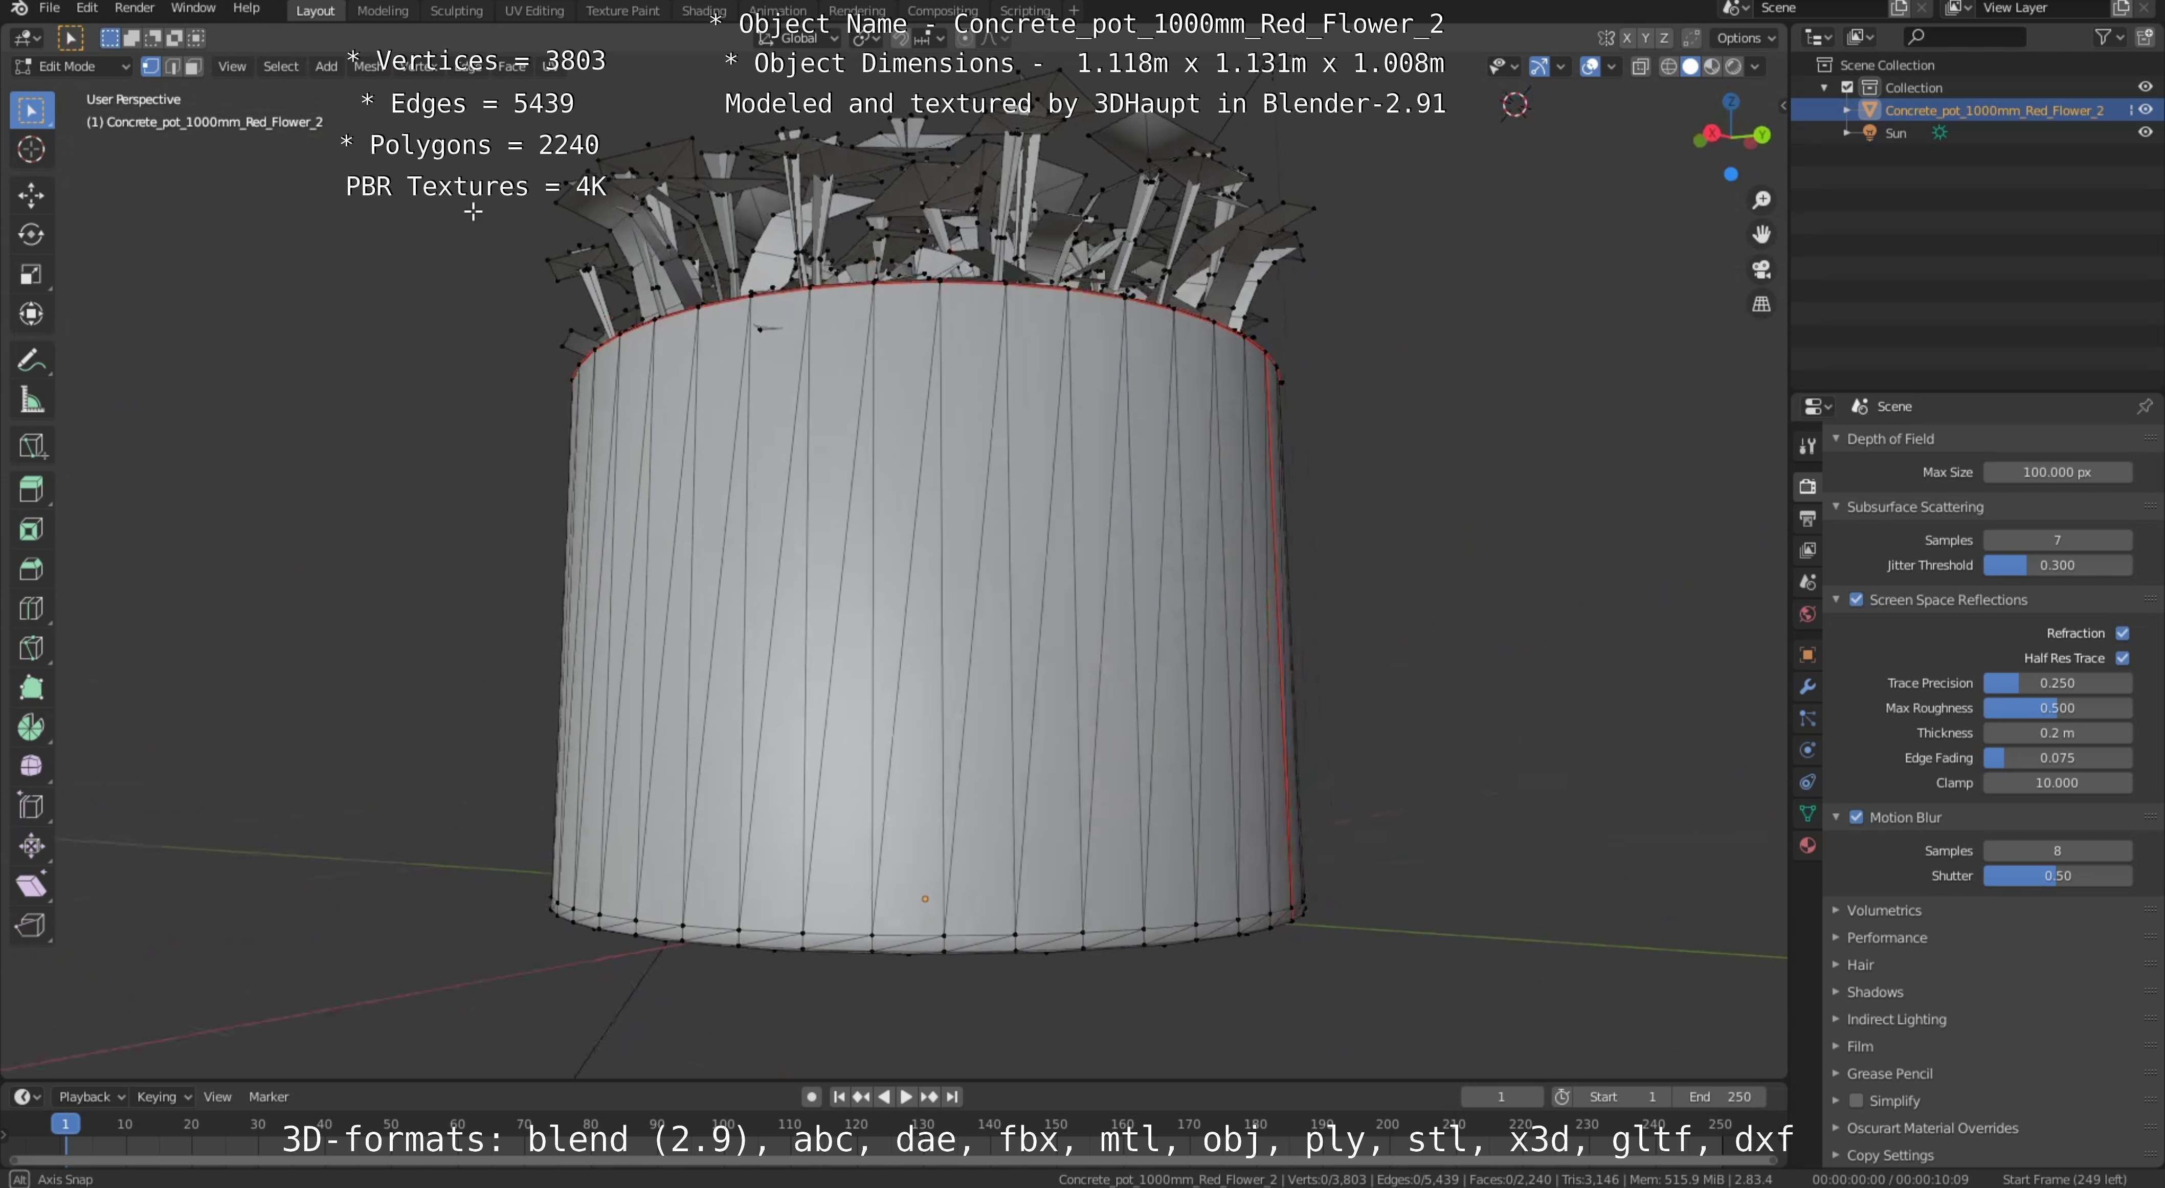
Task: Enable the Simplify checkbox
Action: tap(1856, 1101)
